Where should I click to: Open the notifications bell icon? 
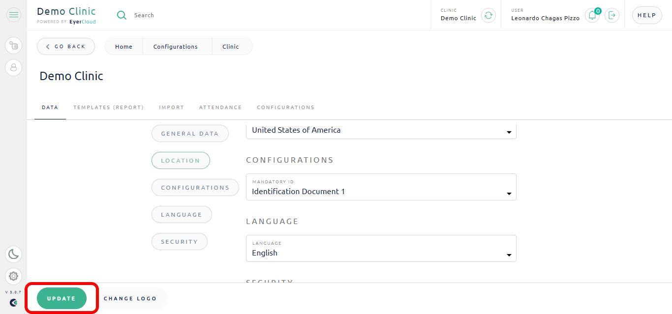click(x=592, y=15)
